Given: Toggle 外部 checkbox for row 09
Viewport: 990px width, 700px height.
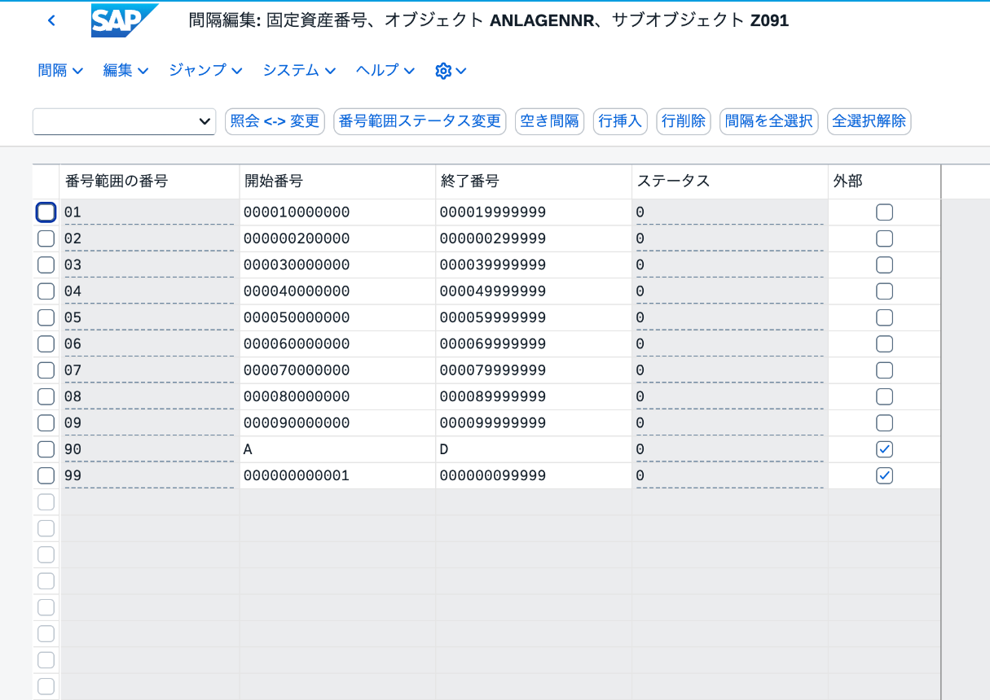Looking at the screenshot, I should [884, 423].
